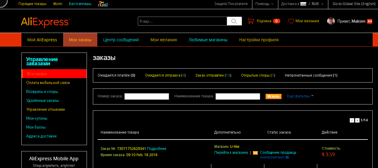Click the Номер заказа input field
Viewport: 378px width, 168px height.
click(x=147, y=96)
